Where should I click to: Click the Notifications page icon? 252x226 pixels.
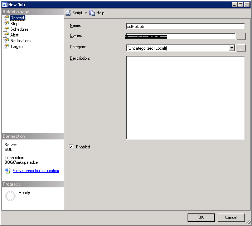coord(6,41)
